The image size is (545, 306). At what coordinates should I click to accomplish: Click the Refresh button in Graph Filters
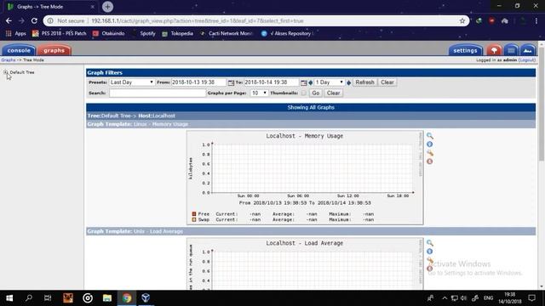pyautogui.click(x=364, y=82)
